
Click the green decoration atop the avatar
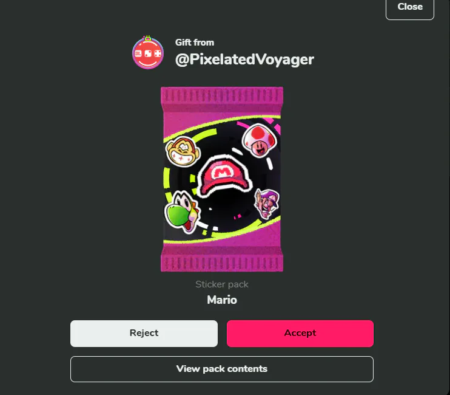[147, 38]
